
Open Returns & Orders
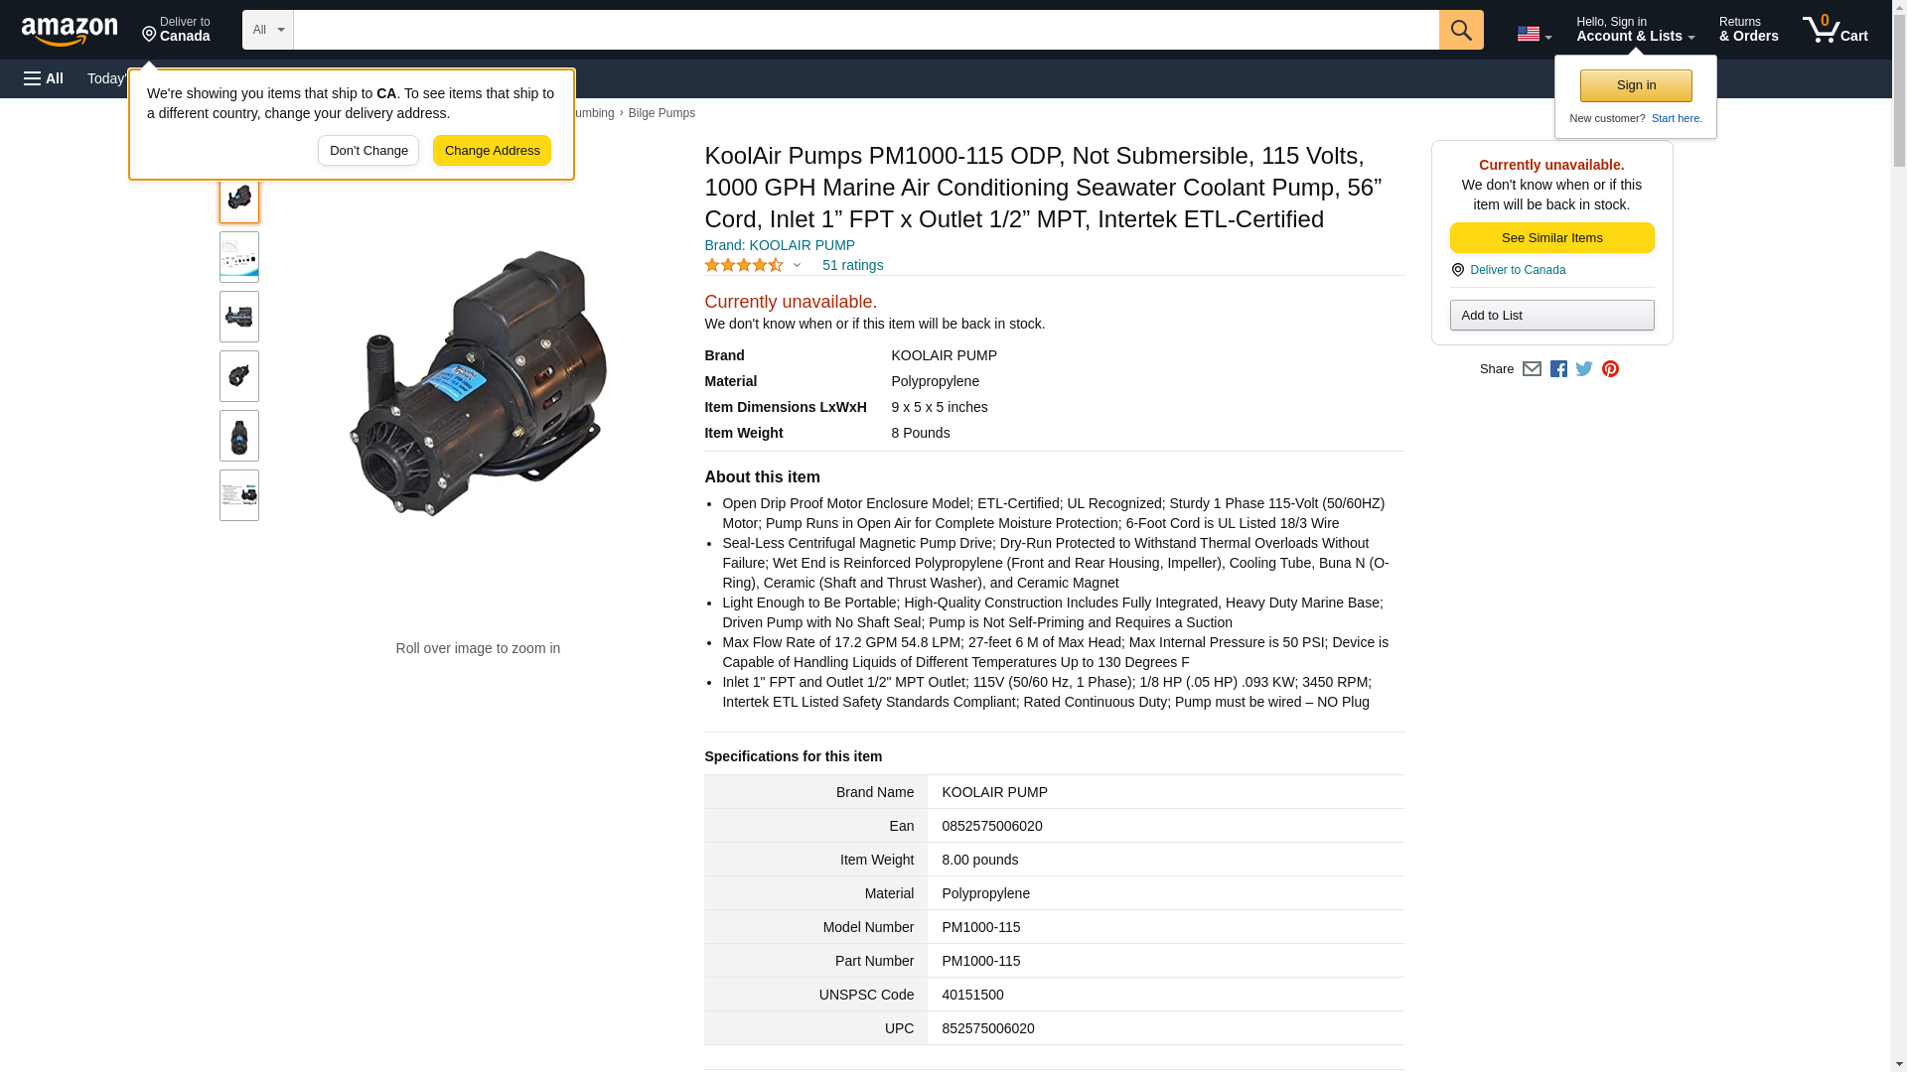1748,30
